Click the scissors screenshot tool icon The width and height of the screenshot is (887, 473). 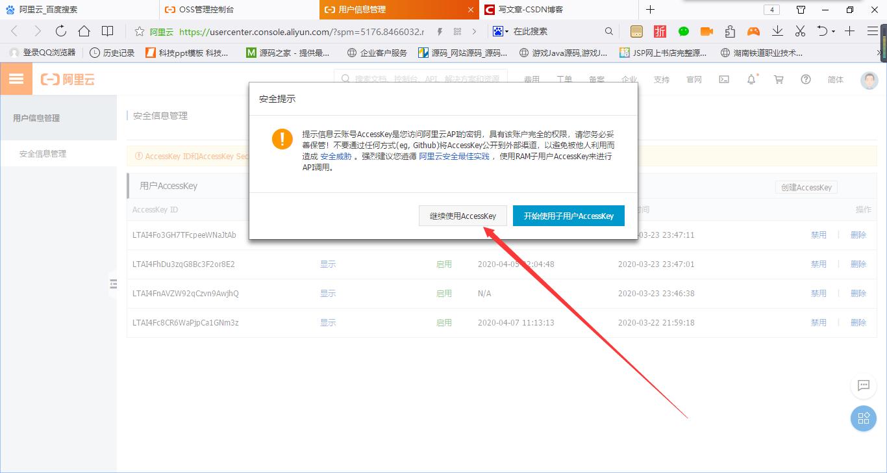[x=800, y=31]
